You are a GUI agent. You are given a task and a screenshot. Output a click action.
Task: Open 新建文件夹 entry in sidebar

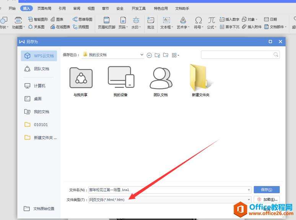(x=41, y=137)
